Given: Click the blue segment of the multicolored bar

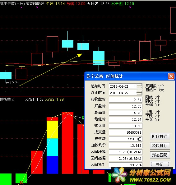Looking at the screenshot, I should pos(52,165).
